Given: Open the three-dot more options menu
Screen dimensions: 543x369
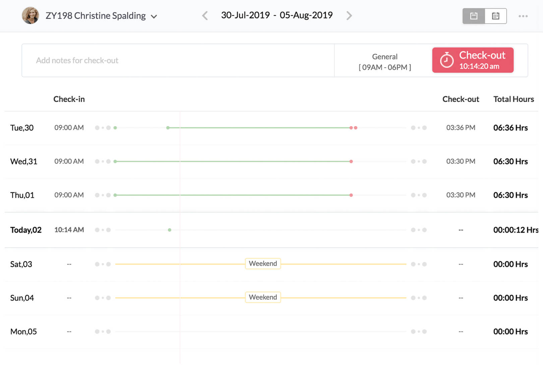Looking at the screenshot, I should click(523, 16).
